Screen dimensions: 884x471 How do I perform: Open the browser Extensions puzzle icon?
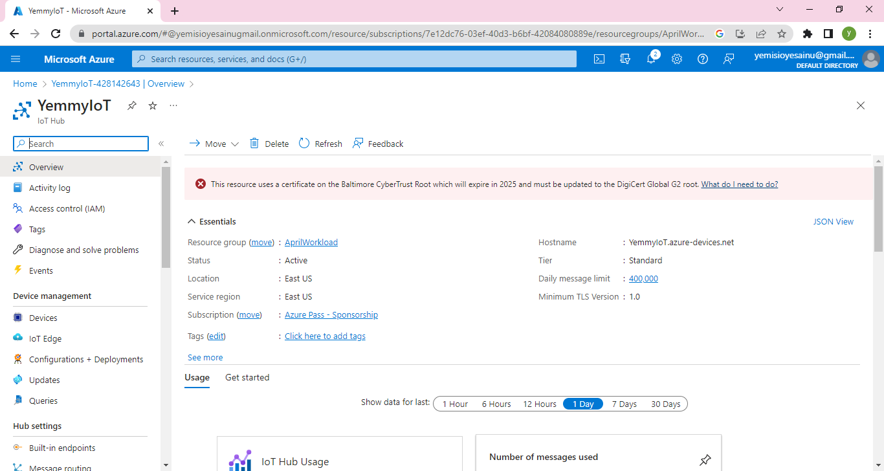807,34
